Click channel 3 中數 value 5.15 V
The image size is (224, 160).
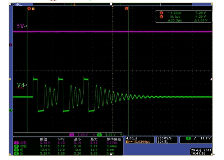(x=45, y=143)
